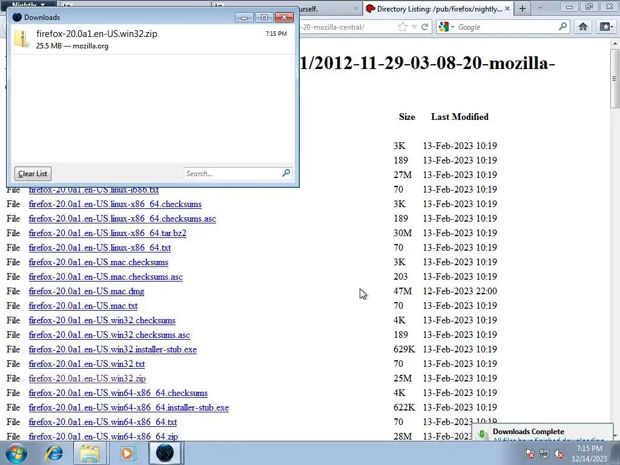Open the Windows Start menu

point(16,453)
